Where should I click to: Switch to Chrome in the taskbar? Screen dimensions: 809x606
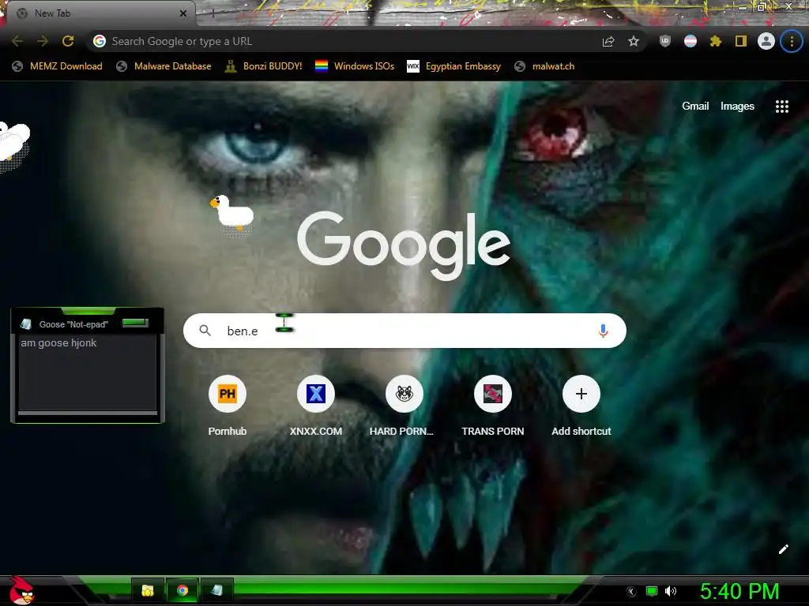182,590
